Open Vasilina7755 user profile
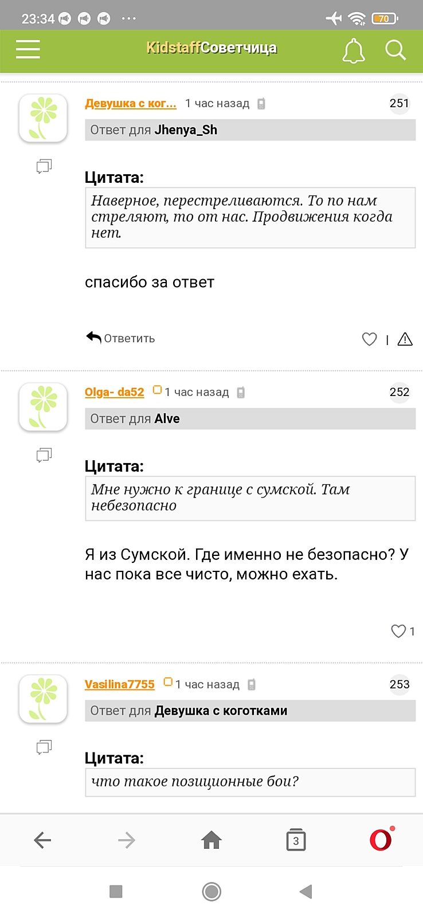The height and width of the screenshot is (917, 423). point(119,684)
